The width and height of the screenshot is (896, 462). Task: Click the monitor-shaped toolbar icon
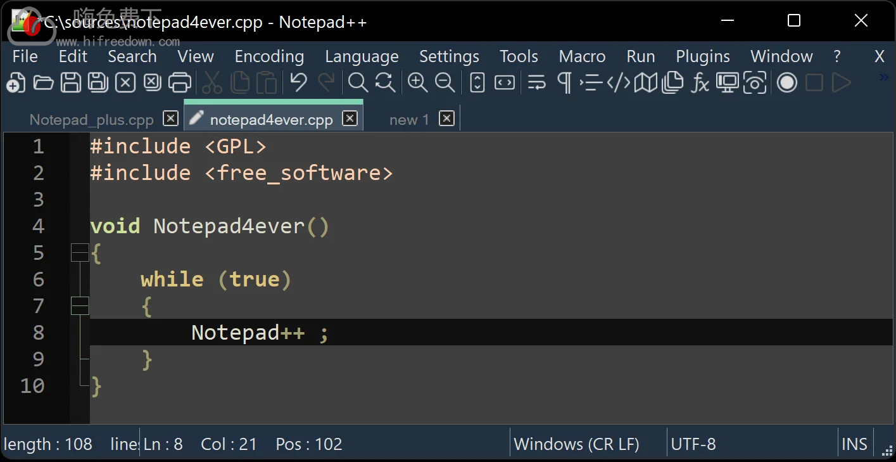(728, 82)
